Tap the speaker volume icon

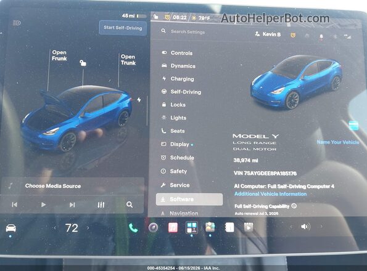click(305, 227)
